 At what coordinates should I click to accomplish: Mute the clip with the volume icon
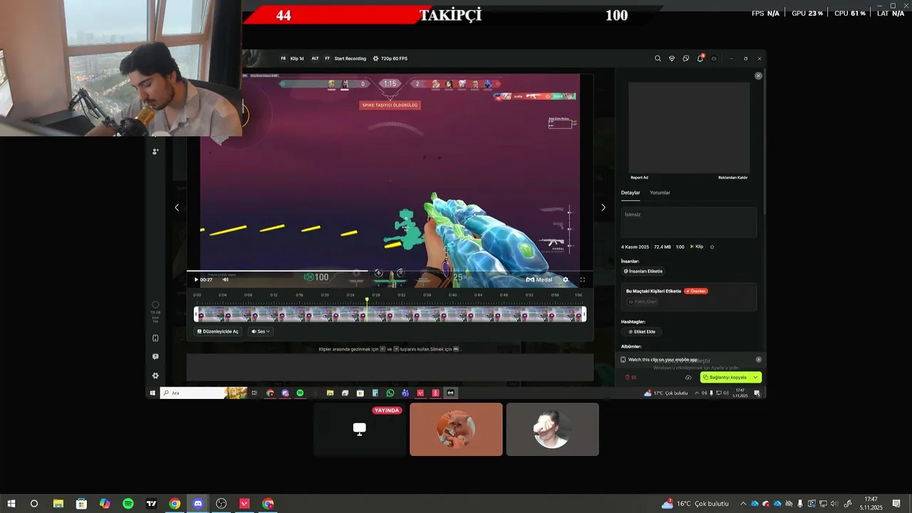click(x=225, y=279)
